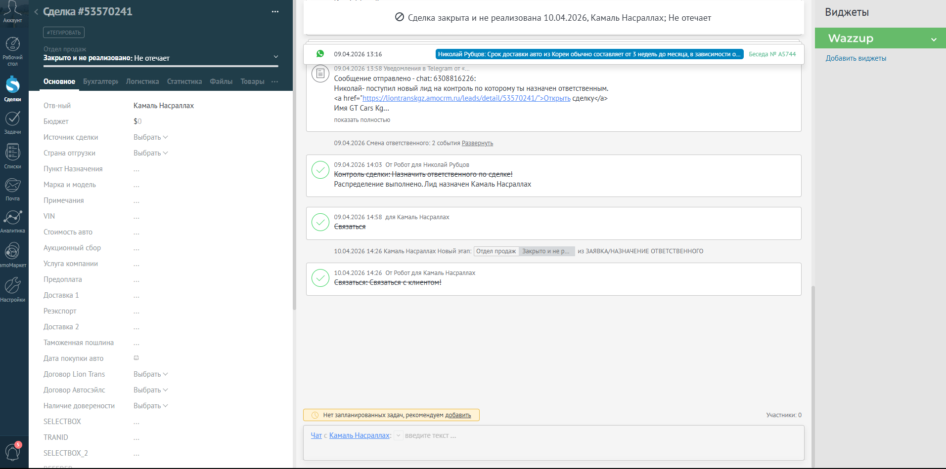Click Закрыто и не р... stage tag
Image resolution: width=946 pixels, height=469 pixels.
click(x=546, y=251)
